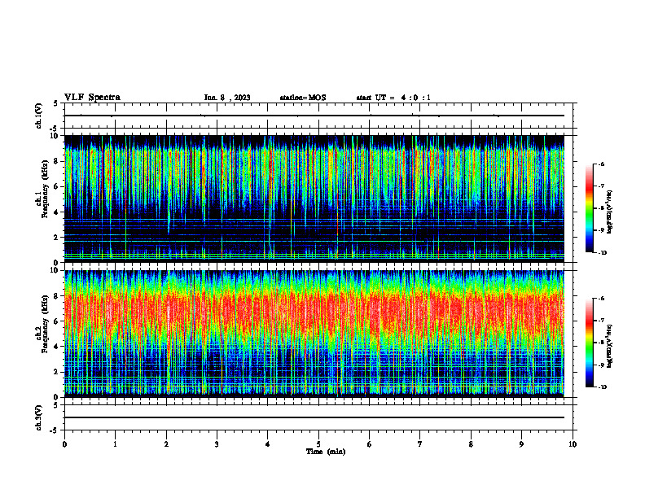Click the ch.1 frequency tick "4"
Viewport: 645px width, 498px height.
click(57, 212)
